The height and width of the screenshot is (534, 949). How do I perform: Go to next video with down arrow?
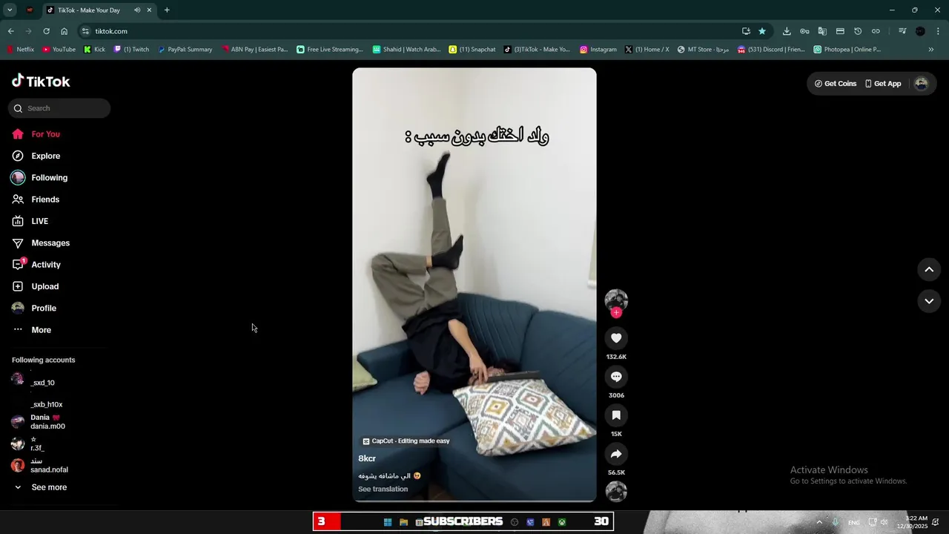[x=929, y=301]
